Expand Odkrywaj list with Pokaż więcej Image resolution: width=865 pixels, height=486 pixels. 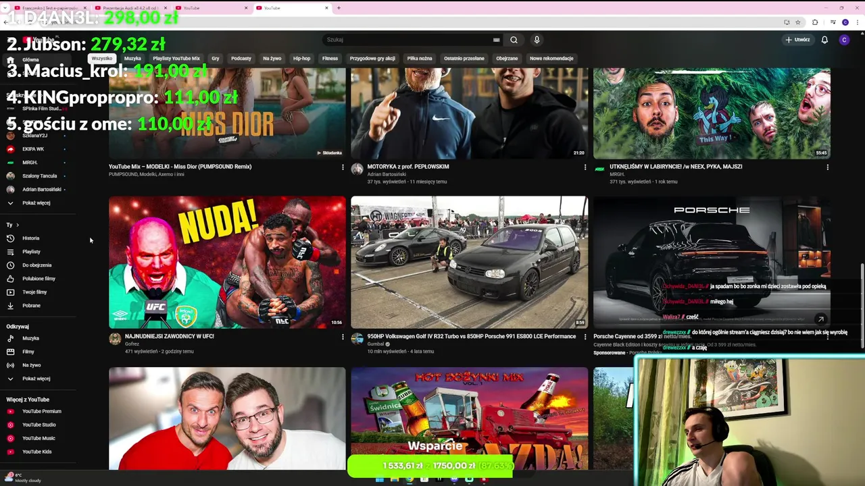36,379
